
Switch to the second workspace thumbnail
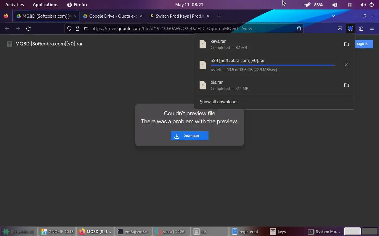pyautogui.click(x=370, y=231)
